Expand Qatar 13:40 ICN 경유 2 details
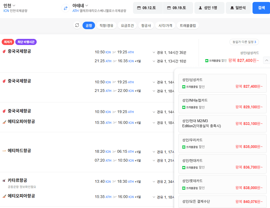Viewport: 270px width, 208px height. [163, 182]
